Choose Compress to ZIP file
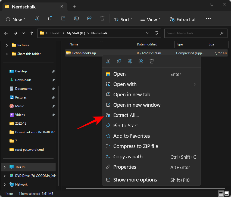231x197 pixels. coord(136,146)
